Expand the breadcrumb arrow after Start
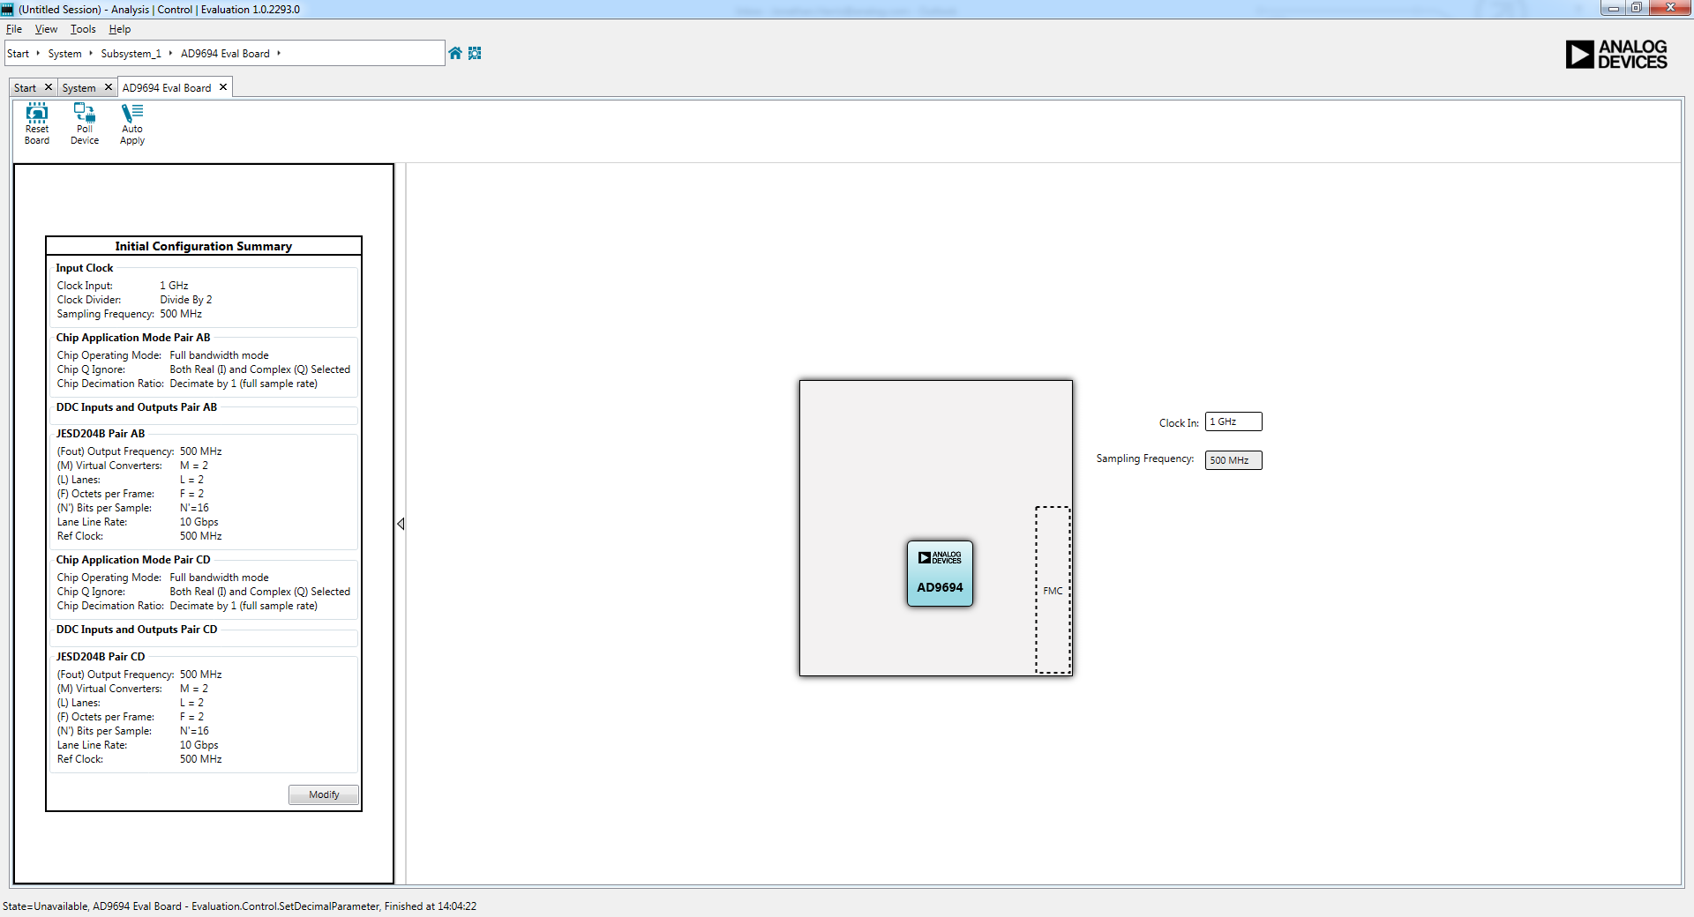The width and height of the screenshot is (1694, 917). (38, 53)
